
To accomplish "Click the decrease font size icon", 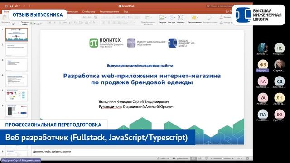I will coord(89,17).
